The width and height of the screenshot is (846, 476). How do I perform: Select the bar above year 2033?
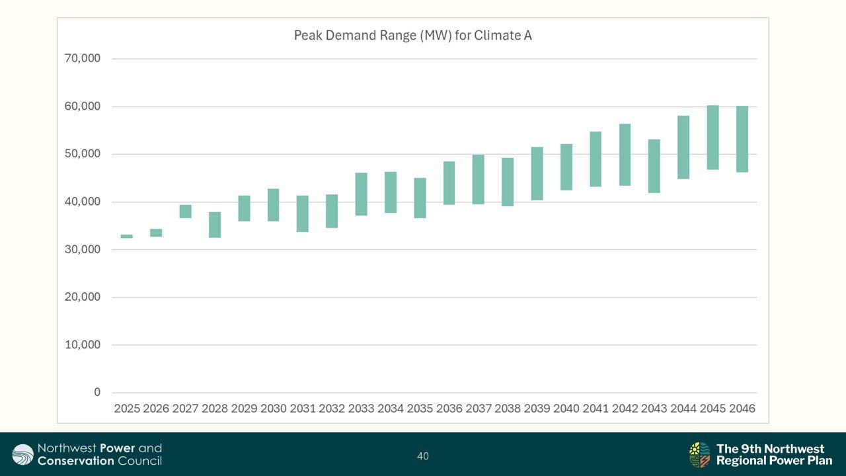pyautogui.click(x=361, y=194)
